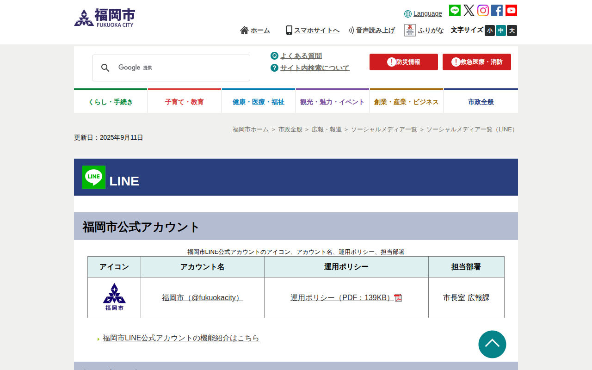This screenshot has width=592, height=370.
Task: Open the LINE social icon in header
Action: point(455,11)
